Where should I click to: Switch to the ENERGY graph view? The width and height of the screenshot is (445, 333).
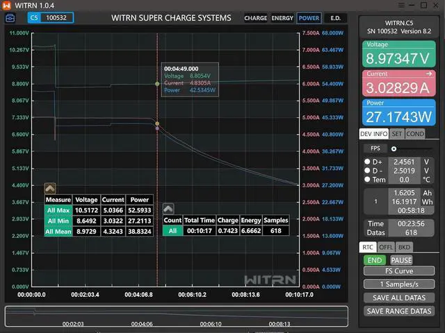(x=282, y=18)
